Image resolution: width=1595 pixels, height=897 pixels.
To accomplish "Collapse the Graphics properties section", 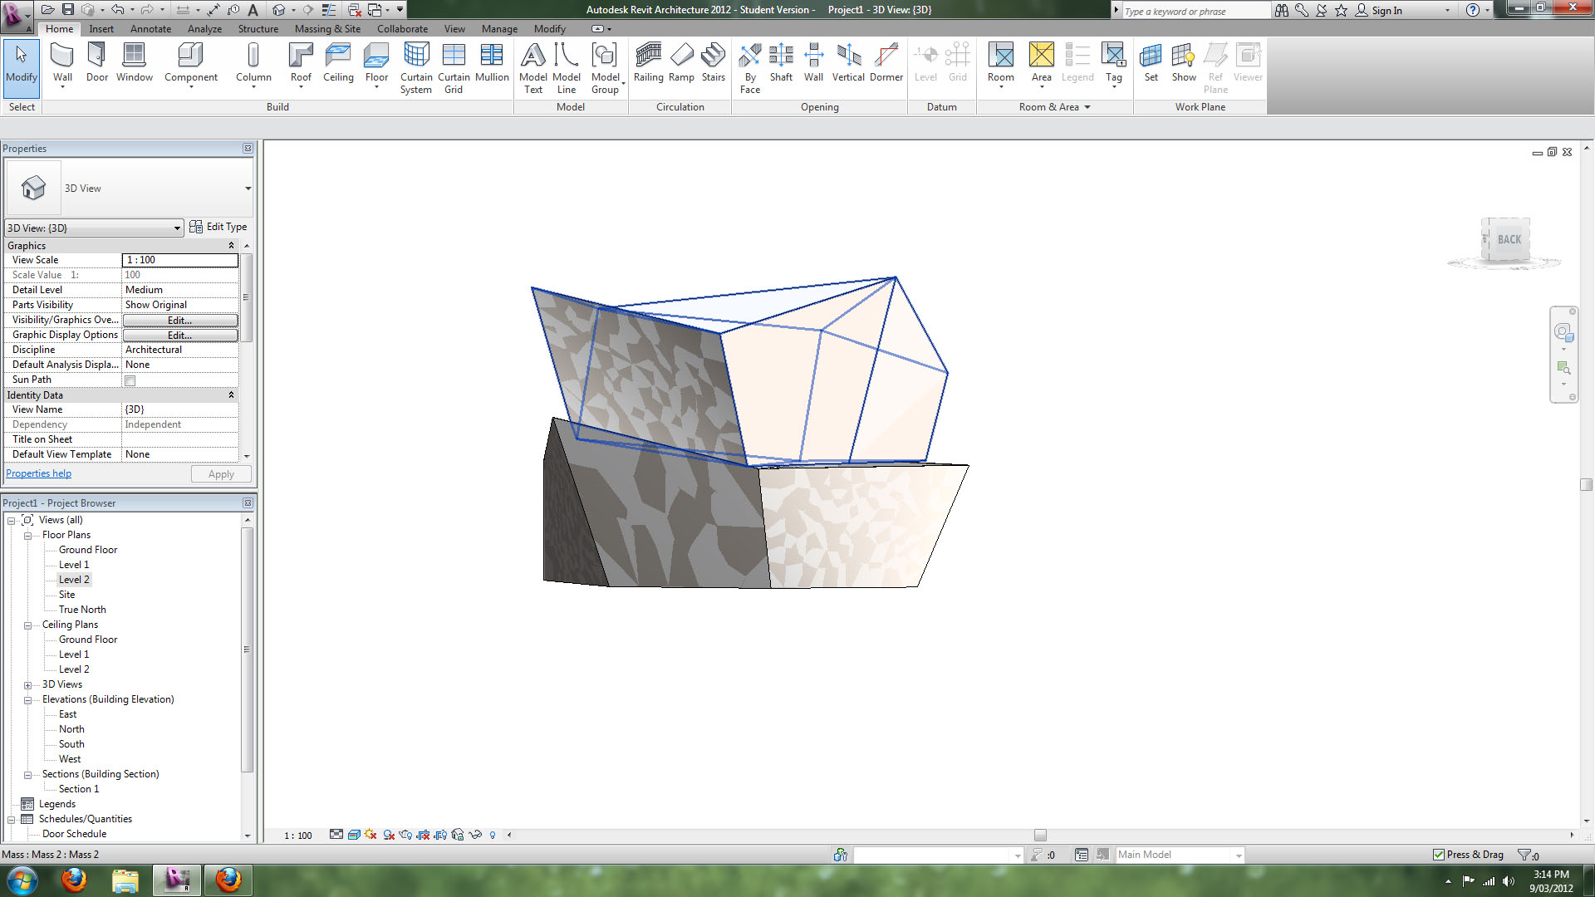I will click(231, 246).
